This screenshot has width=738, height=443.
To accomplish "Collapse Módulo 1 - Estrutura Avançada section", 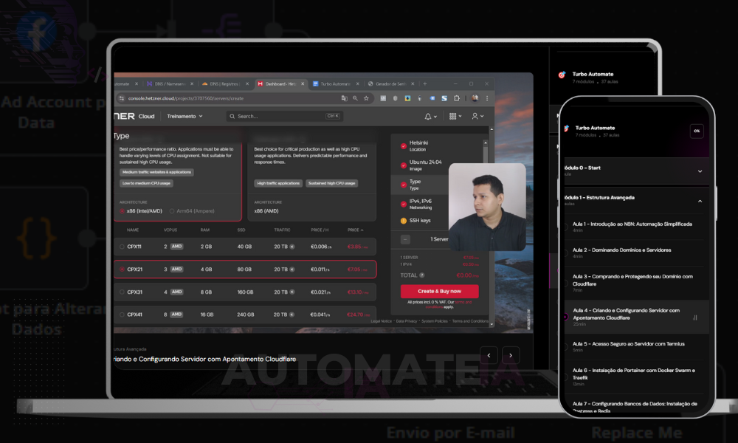I will (700, 201).
